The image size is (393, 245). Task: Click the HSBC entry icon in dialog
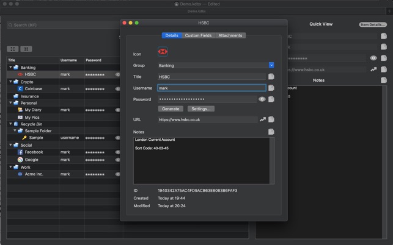[163, 52]
